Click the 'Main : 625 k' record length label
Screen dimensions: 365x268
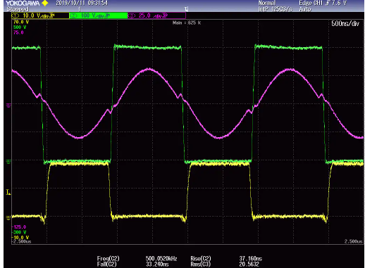tap(187, 23)
